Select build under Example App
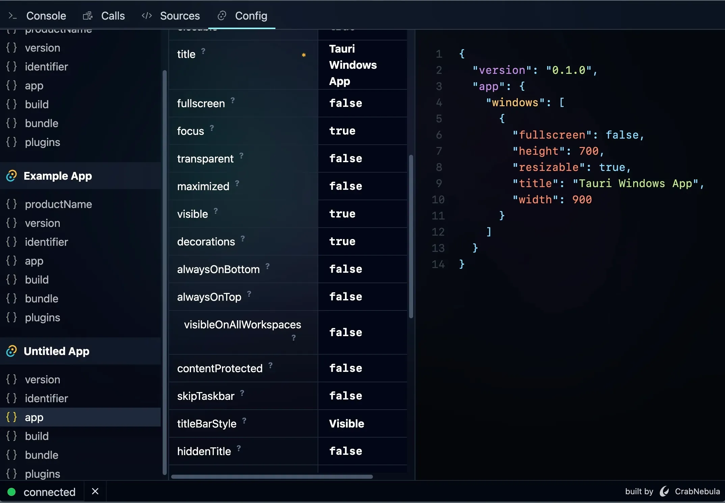Viewport: 725px width, 503px height. pos(80,279)
